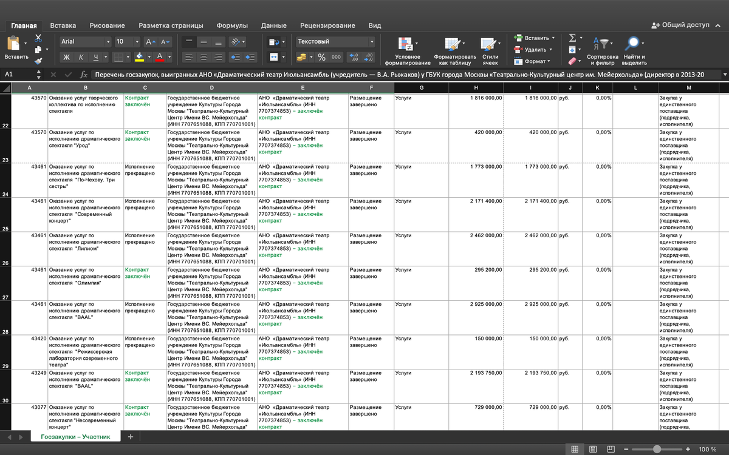The image size is (729, 455).
Task: Click the text orientation icon
Action: point(234,42)
